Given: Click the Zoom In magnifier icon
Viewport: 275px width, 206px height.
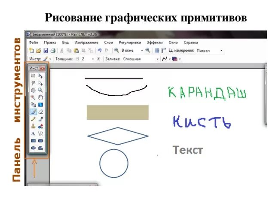Looking at the screenshot, I should (148, 51).
